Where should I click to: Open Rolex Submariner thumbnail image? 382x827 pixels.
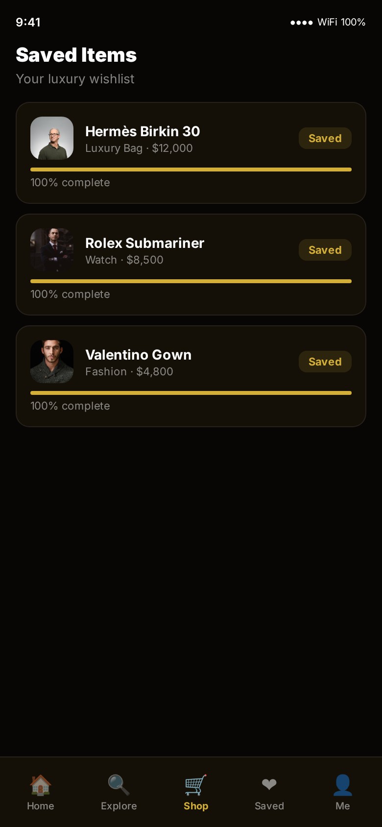pyautogui.click(x=52, y=250)
